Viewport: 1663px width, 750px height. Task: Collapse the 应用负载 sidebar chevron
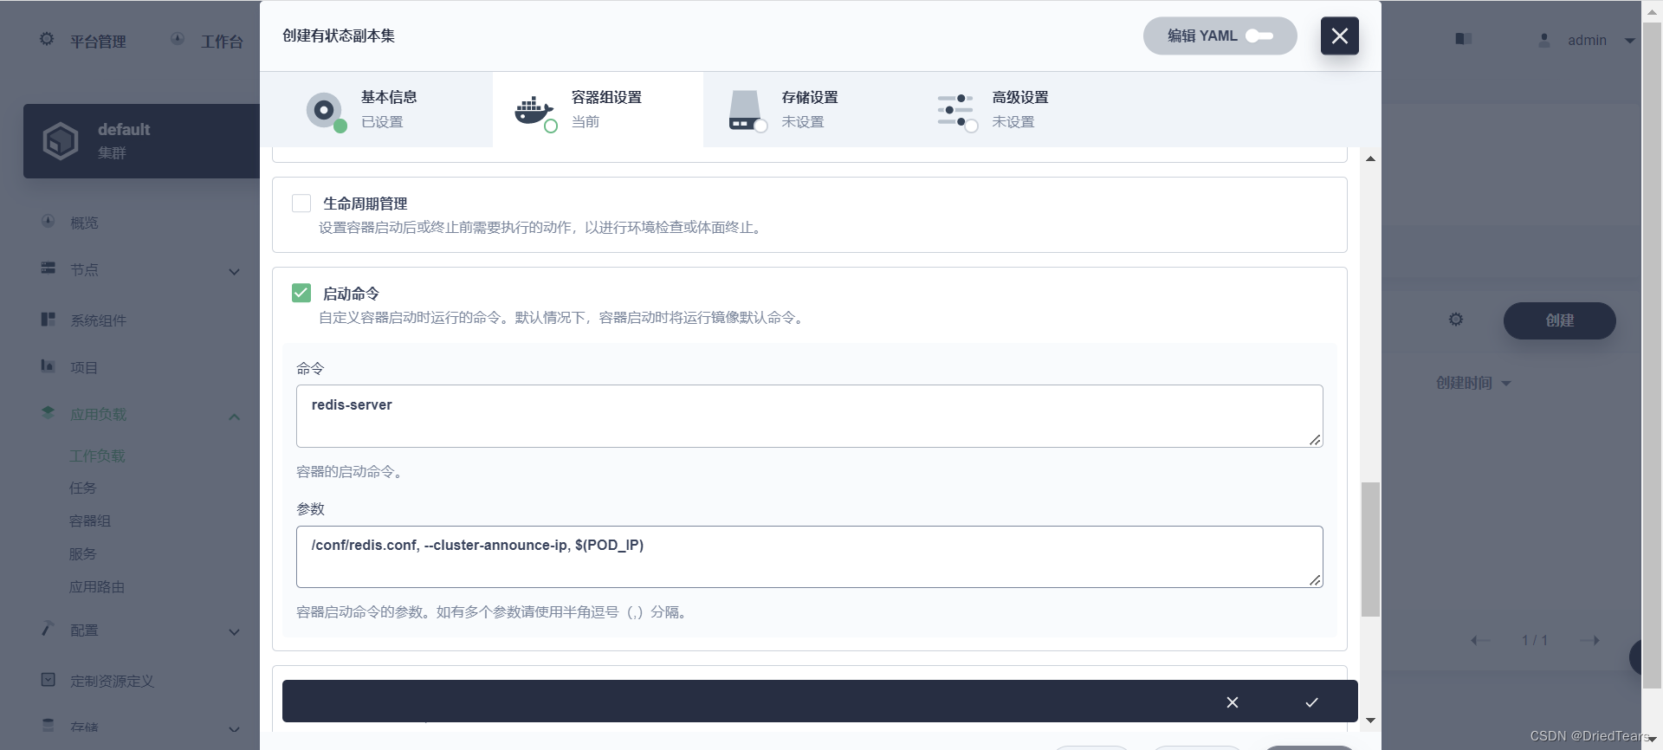[x=234, y=417]
